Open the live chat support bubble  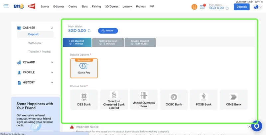pyautogui.click(x=257, y=126)
